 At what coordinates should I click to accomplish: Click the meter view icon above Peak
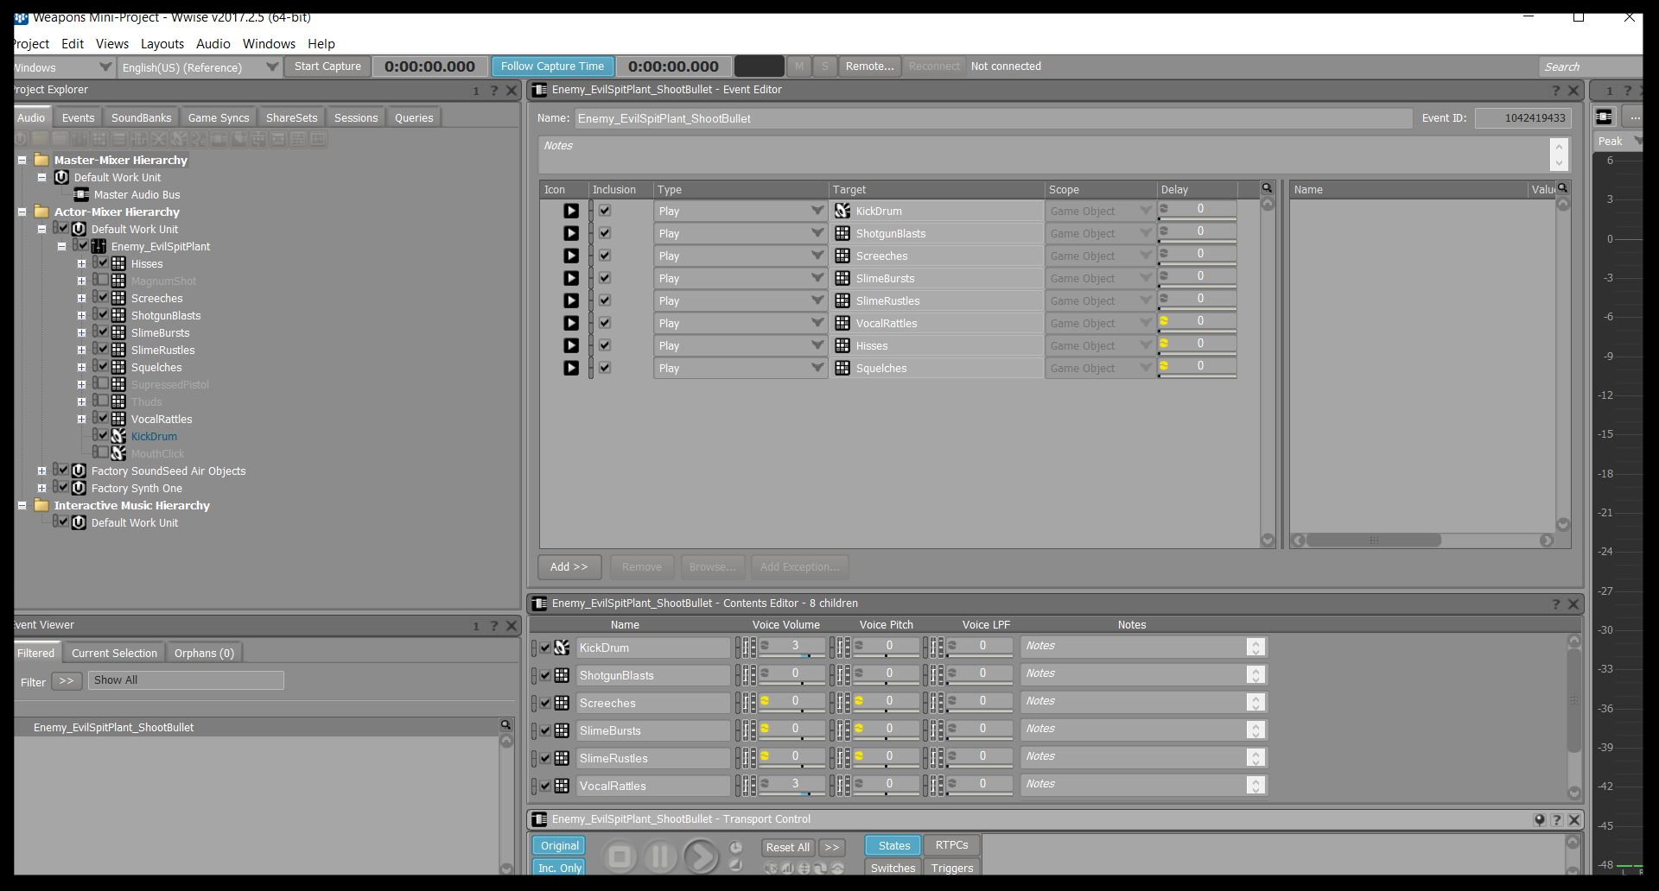coord(1604,117)
